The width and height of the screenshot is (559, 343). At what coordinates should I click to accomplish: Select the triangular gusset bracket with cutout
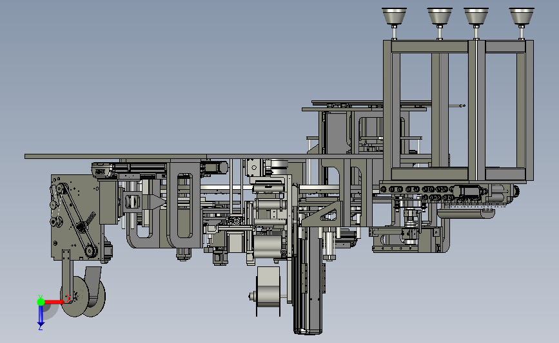click(322, 214)
